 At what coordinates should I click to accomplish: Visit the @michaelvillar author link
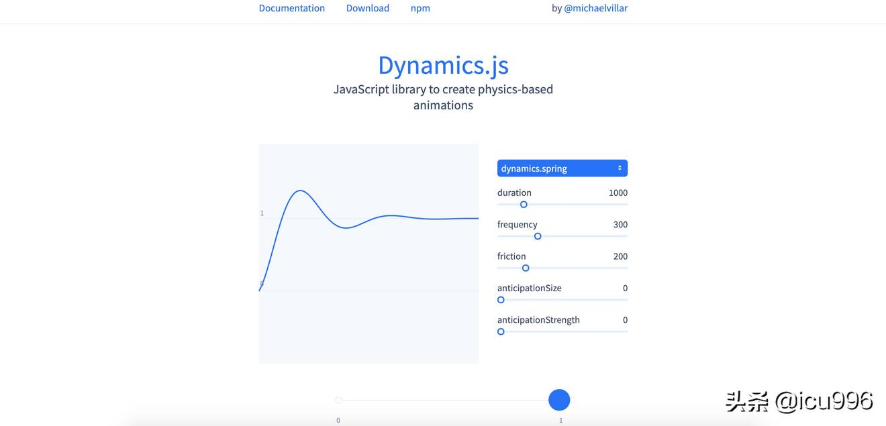[x=595, y=8]
